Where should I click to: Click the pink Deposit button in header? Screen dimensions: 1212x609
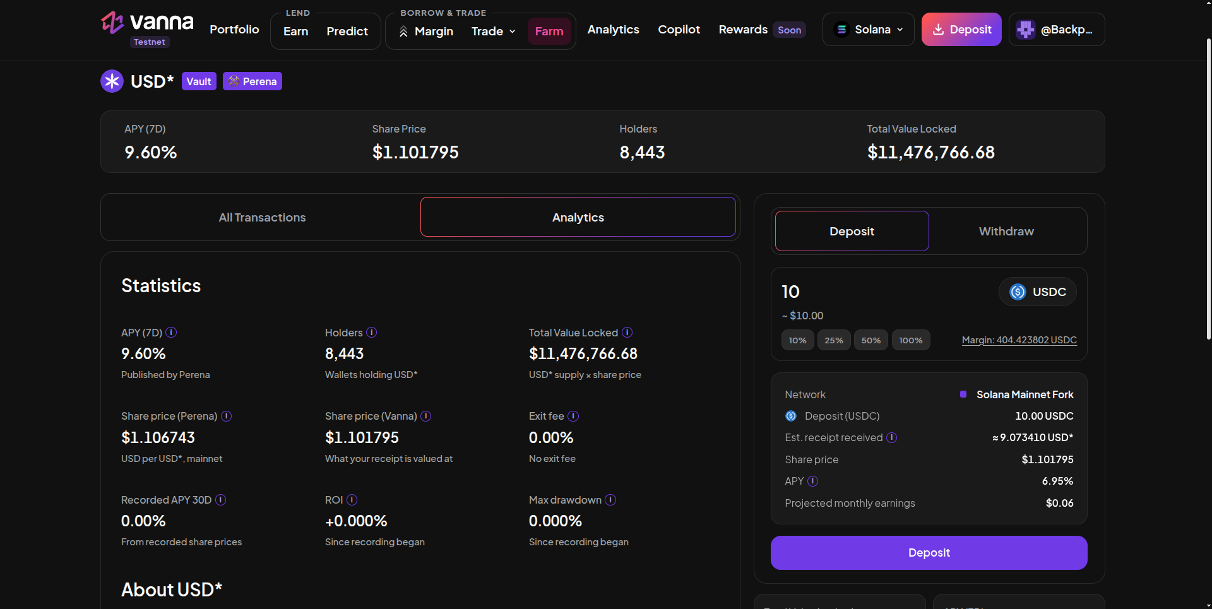[x=961, y=30]
